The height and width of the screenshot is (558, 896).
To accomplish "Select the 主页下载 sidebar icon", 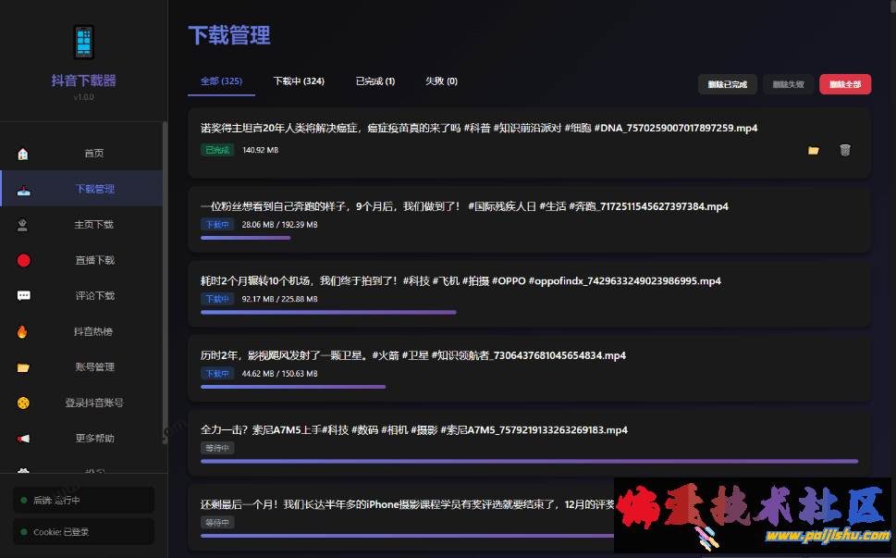I will 23,225.
